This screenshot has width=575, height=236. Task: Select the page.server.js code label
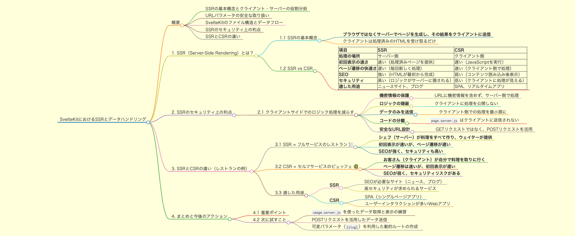(x=444, y=121)
